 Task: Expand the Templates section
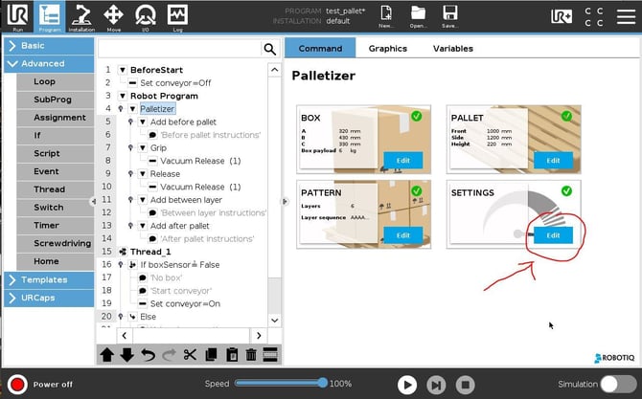[x=46, y=279]
